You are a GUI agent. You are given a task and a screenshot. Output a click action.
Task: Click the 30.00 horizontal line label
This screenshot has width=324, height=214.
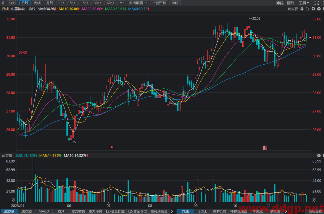click(x=23, y=53)
